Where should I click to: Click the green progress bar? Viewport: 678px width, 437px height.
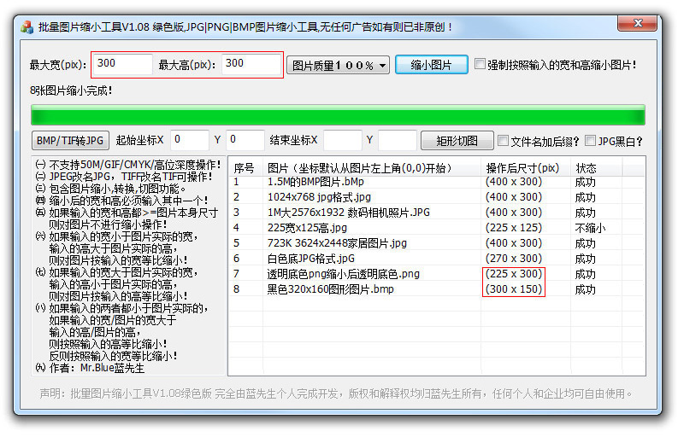tap(338, 115)
